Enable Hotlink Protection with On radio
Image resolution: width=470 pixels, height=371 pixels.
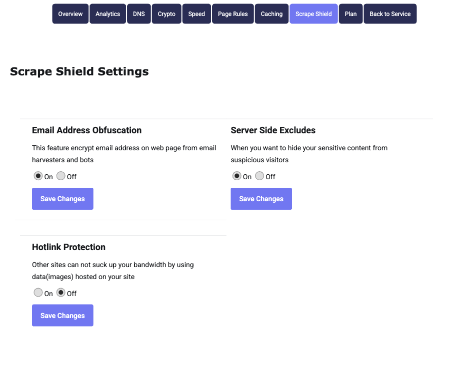tap(38, 293)
